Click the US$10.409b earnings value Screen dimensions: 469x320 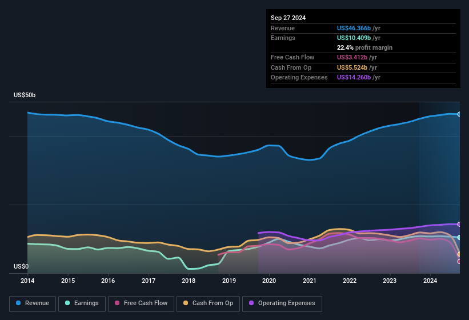point(354,38)
